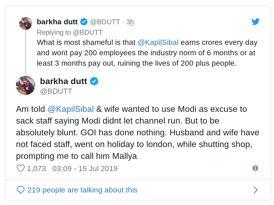The height and width of the screenshot is (205, 274).
Task: Click the speech bubble conversation icon
Action: click(21, 190)
